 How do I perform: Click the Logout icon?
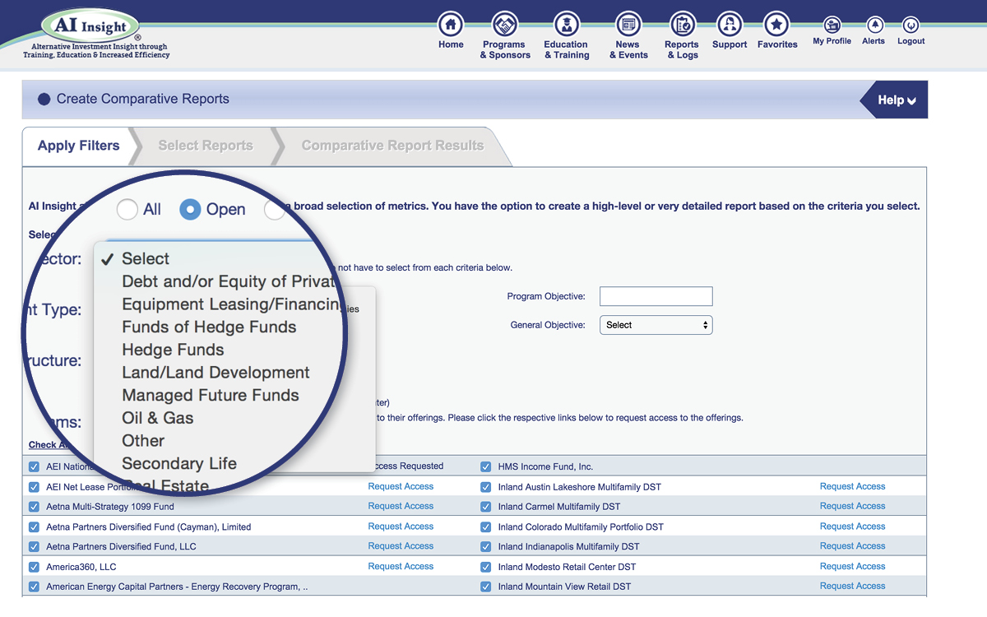pos(911,25)
